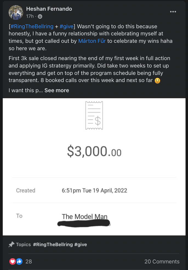Select the #give topic tag under Topics

pos(81,244)
